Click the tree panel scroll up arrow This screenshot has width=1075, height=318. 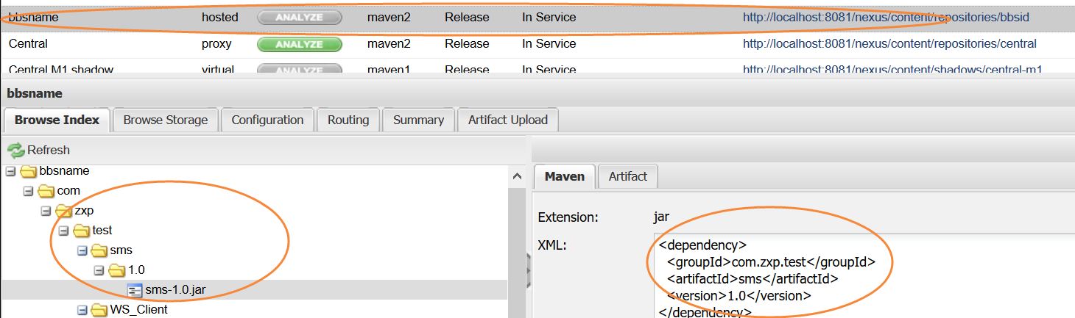tap(518, 177)
